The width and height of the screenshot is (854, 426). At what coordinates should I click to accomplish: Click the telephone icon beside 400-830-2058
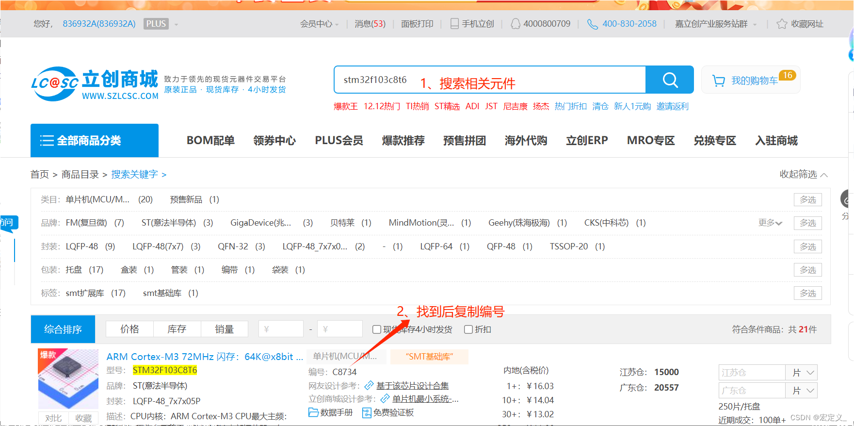point(592,24)
